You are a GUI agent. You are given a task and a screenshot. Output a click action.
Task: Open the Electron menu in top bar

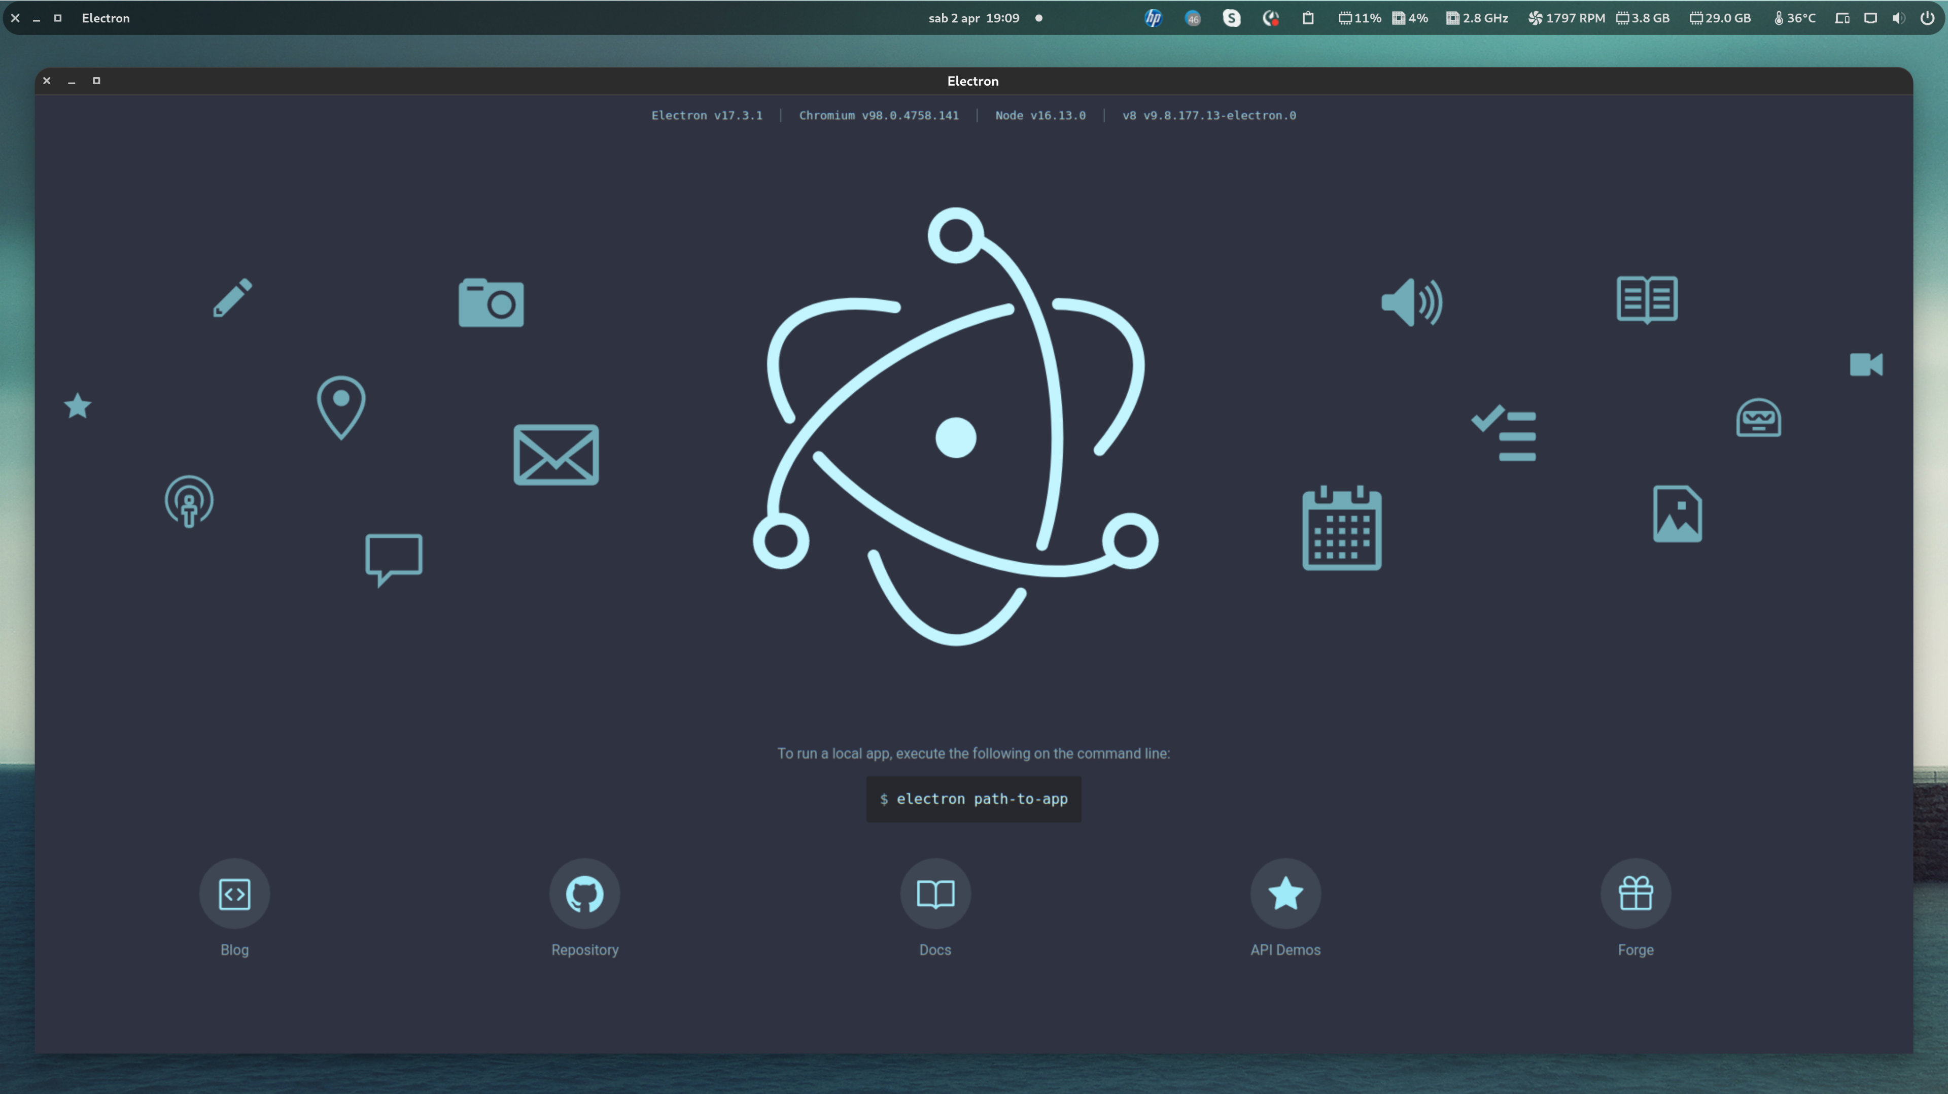(x=106, y=18)
